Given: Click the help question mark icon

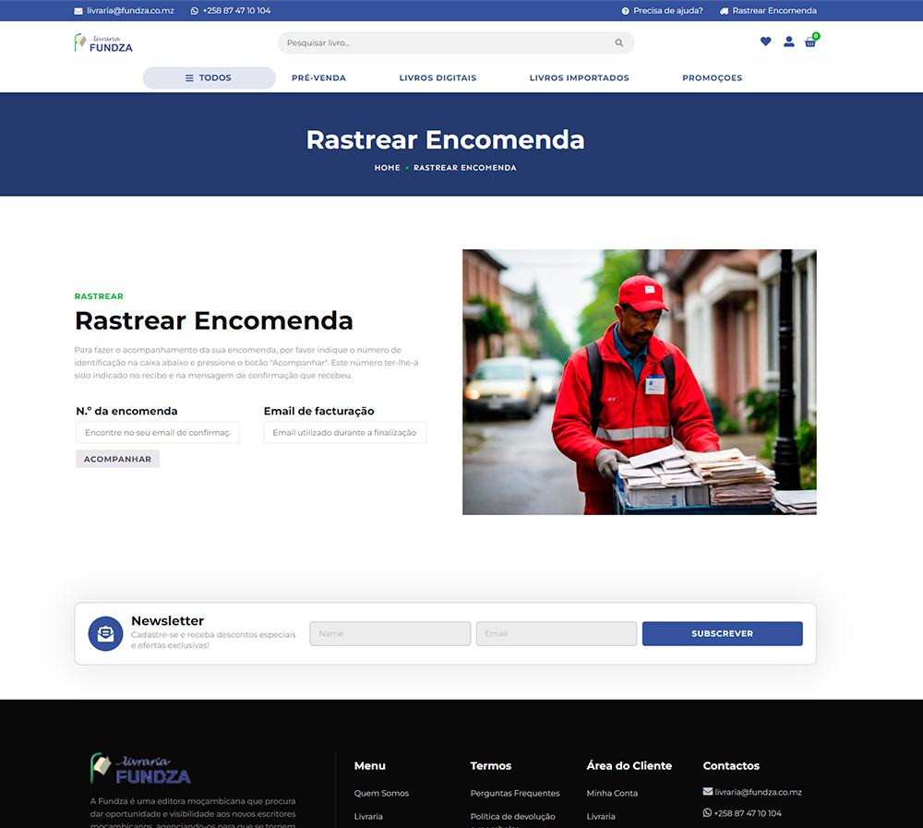Looking at the screenshot, I should (x=626, y=11).
